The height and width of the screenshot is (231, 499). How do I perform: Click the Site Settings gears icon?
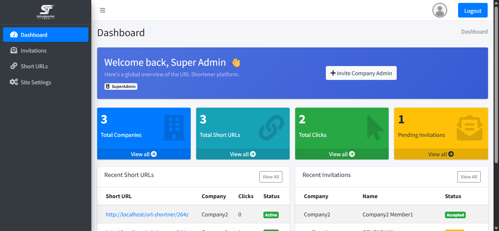(x=14, y=82)
